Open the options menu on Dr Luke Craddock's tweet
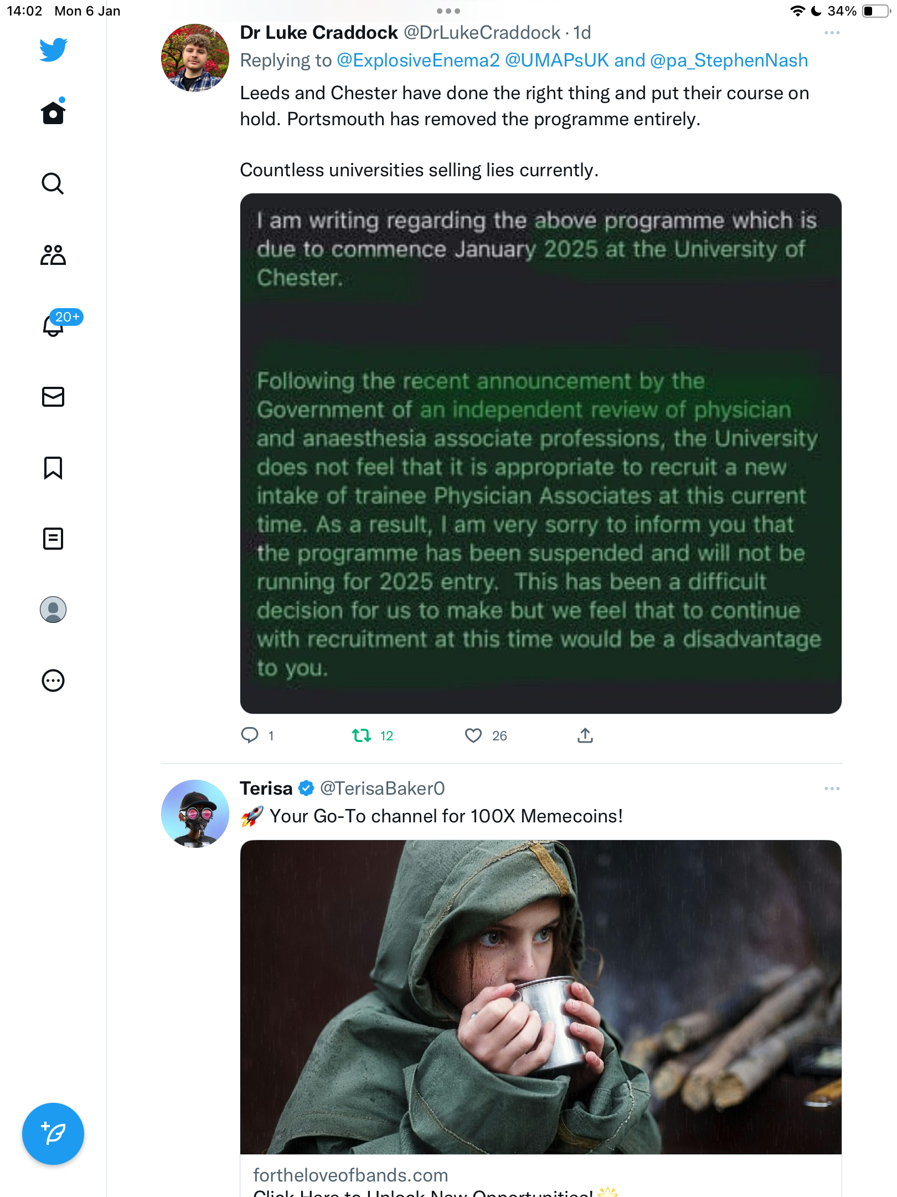Viewport: 897px width, 1197px height. coord(832,33)
